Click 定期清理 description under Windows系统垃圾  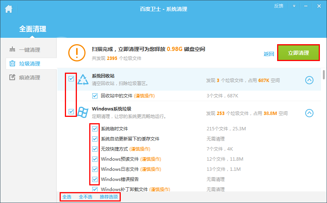point(129,116)
